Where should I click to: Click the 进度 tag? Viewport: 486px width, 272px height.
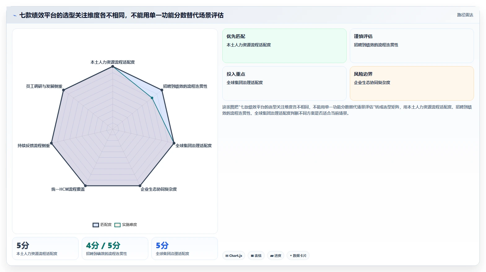[276, 256]
